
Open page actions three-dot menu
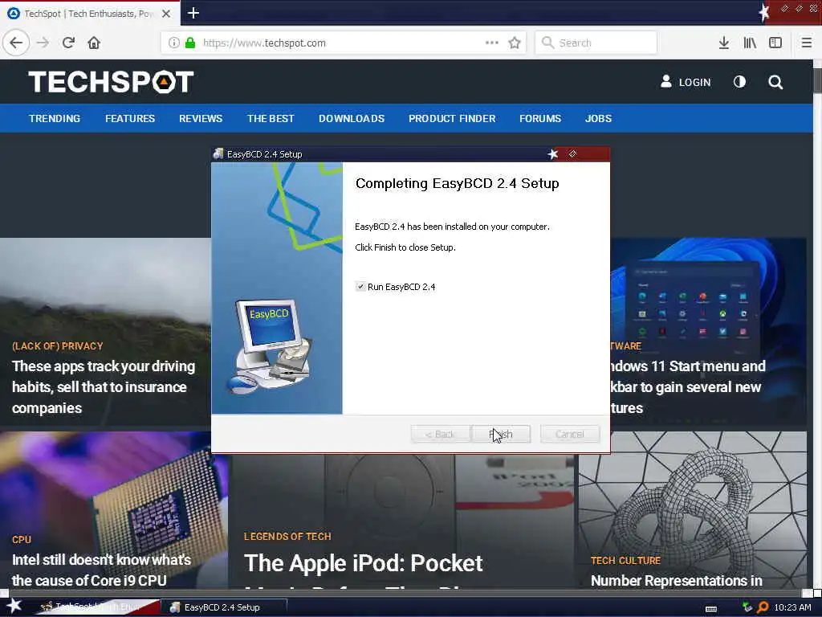pos(492,43)
